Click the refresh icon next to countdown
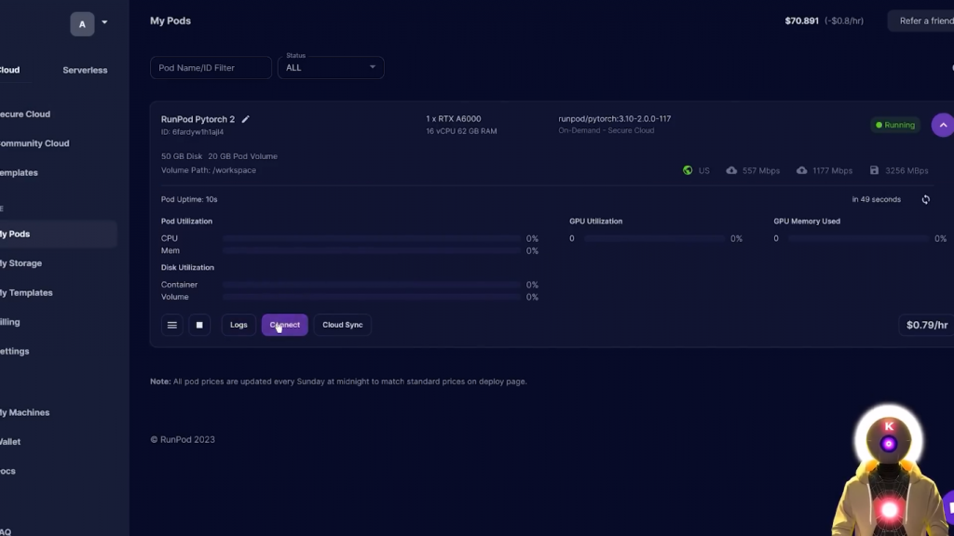954x536 pixels. (925, 199)
